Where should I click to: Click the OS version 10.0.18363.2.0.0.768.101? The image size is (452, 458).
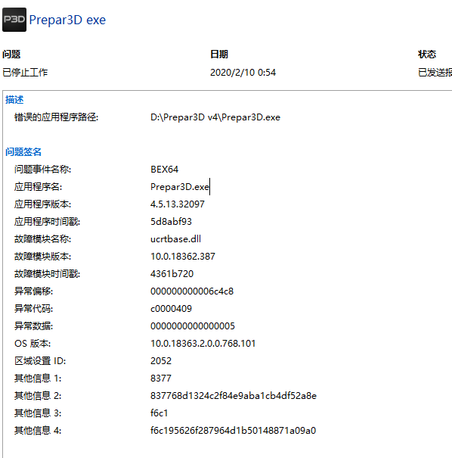pyautogui.click(x=203, y=344)
